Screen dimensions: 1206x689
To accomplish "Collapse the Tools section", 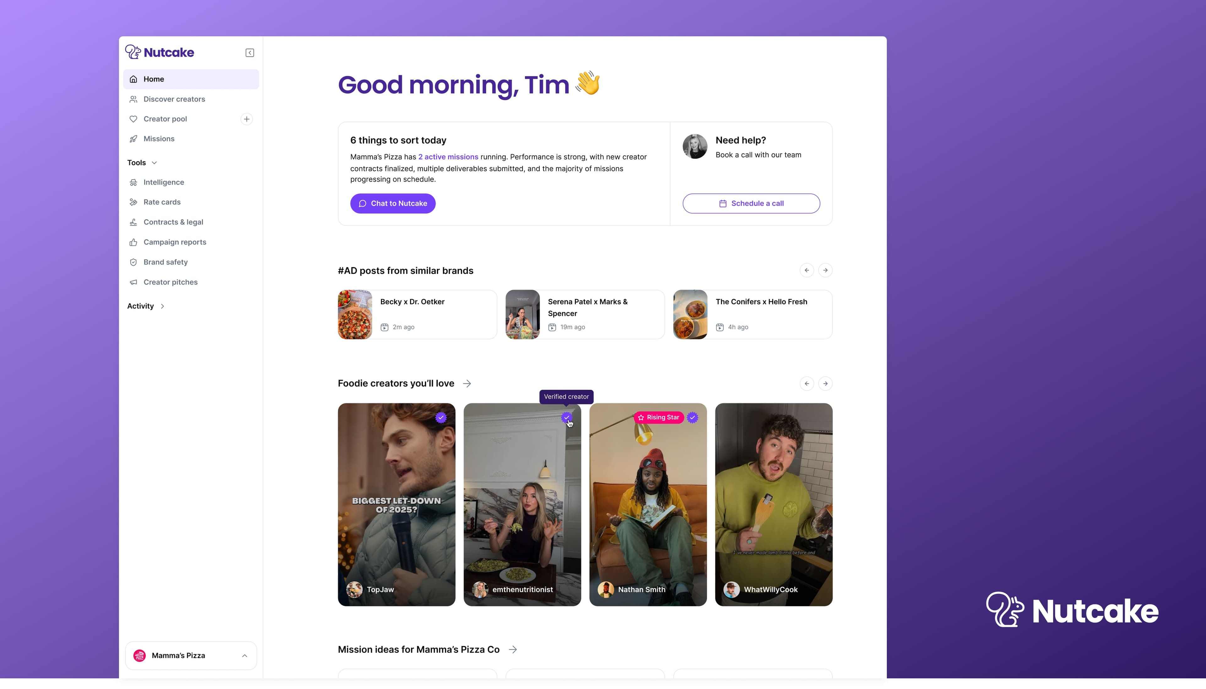I will [142, 162].
